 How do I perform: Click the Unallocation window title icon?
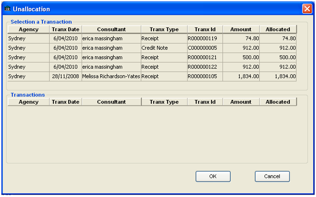7,9
